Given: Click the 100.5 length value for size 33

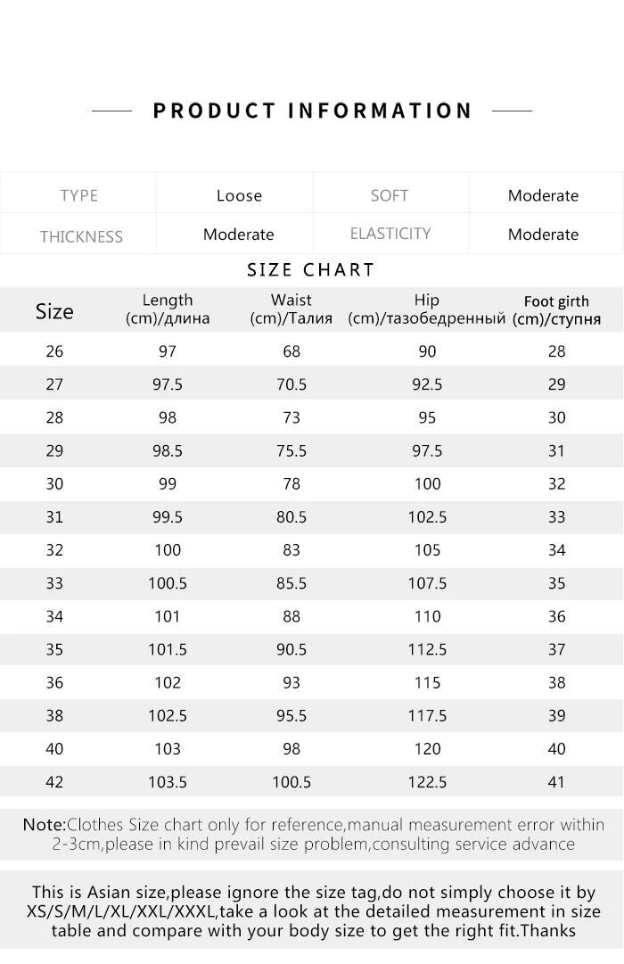Looking at the screenshot, I should pyautogui.click(x=168, y=583).
